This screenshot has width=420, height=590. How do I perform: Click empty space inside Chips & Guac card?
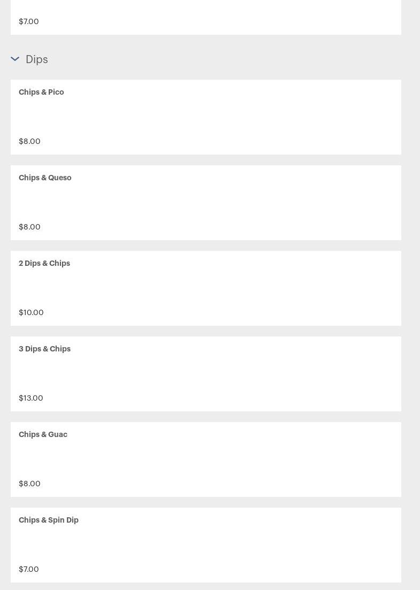[x=241, y=460]
